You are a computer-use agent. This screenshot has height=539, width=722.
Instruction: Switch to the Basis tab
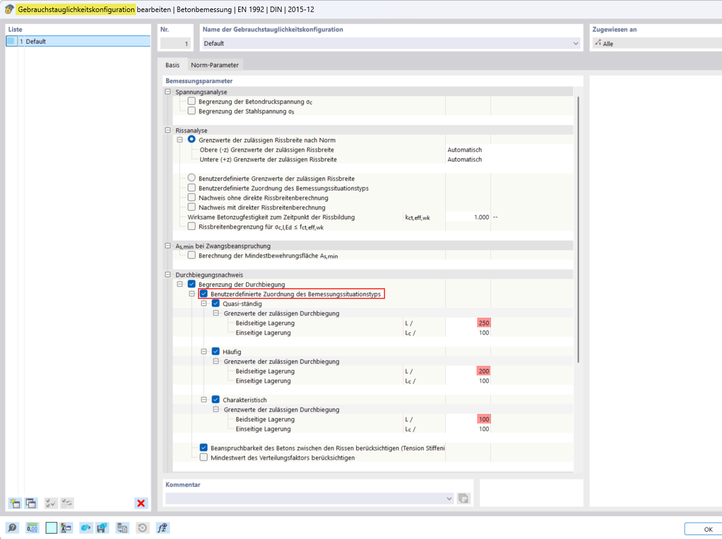172,65
